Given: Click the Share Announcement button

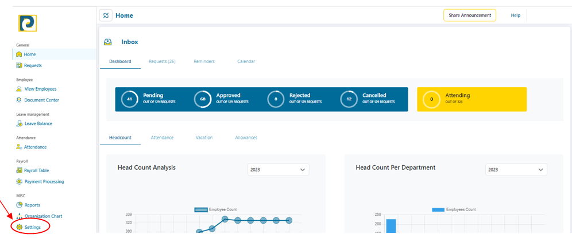Looking at the screenshot, I should 469,15.
